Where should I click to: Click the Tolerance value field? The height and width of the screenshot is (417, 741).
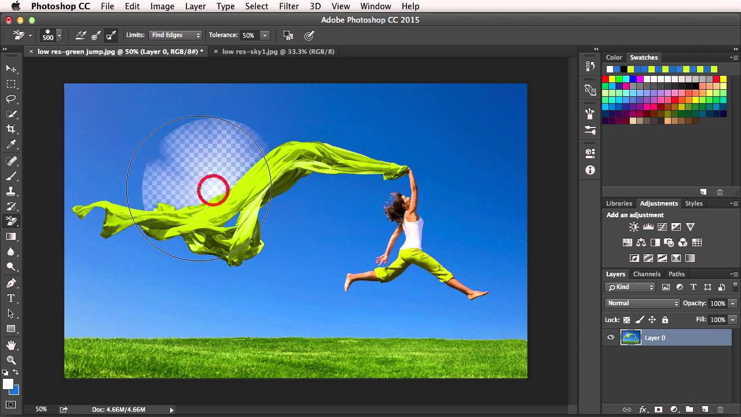tap(250, 35)
